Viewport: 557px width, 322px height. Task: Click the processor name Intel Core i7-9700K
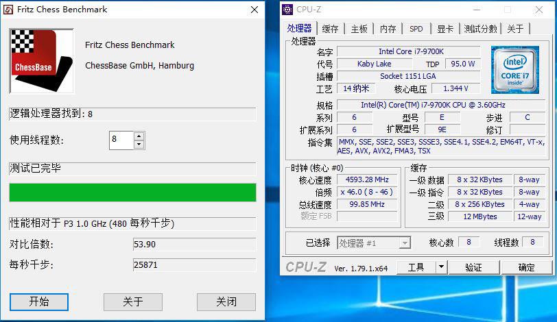click(409, 51)
